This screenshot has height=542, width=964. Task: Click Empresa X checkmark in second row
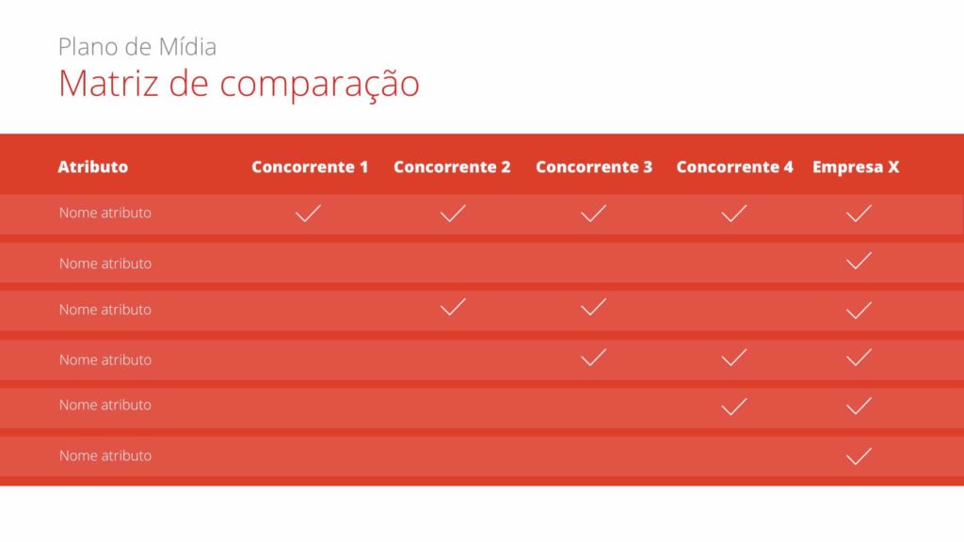(859, 261)
